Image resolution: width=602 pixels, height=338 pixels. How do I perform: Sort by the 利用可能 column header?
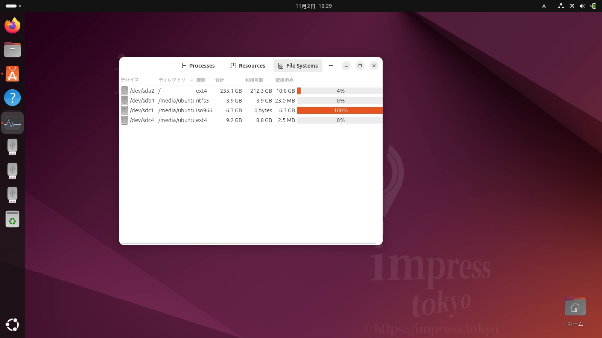[254, 80]
